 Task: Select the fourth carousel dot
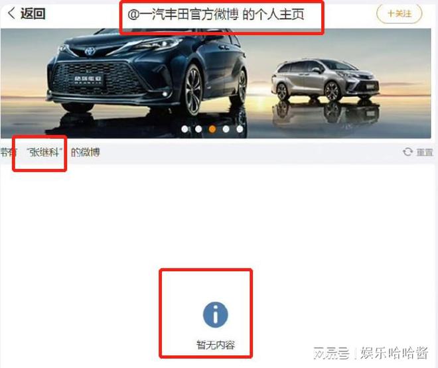click(x=226, y=129)
